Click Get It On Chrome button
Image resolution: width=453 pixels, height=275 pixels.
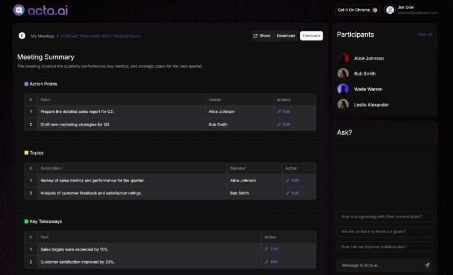[357, 10]
